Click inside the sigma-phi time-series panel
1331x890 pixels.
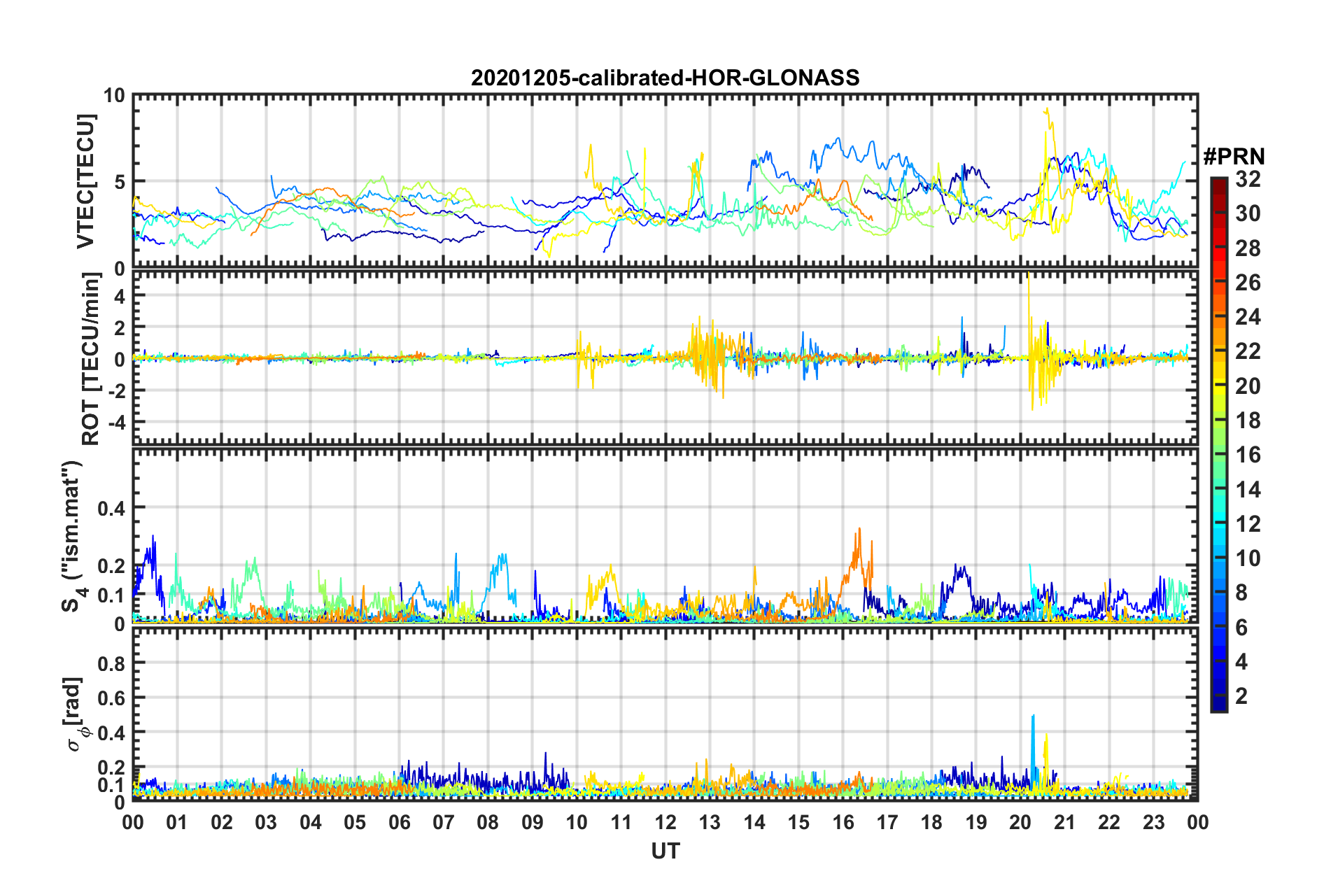[665, 714]
